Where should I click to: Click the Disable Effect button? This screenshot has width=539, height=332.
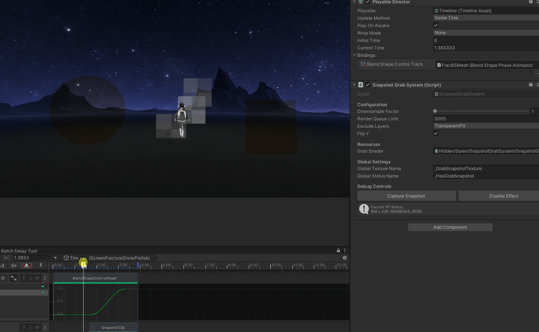pyautogui.click(x=499, y=196)
